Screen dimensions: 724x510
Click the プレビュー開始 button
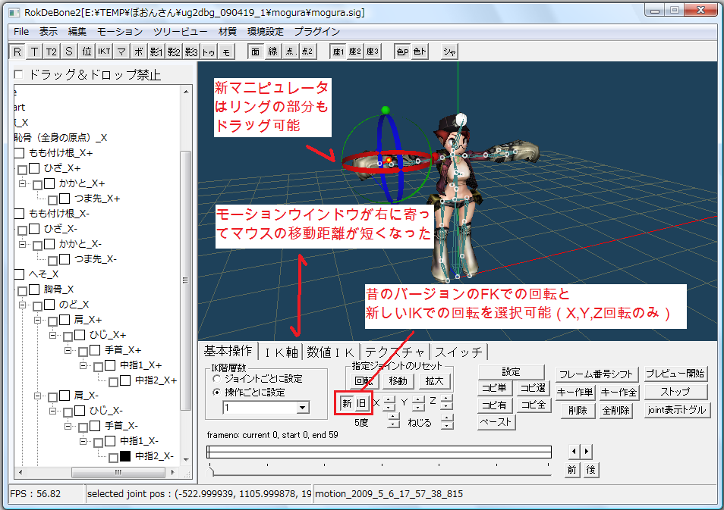675,374
